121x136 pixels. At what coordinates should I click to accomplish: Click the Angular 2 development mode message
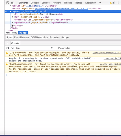pyautogui.click(x=52, y=59)
